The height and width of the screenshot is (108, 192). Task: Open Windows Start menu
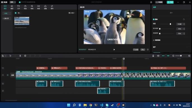pyautogui.click(x=69, y=105)
